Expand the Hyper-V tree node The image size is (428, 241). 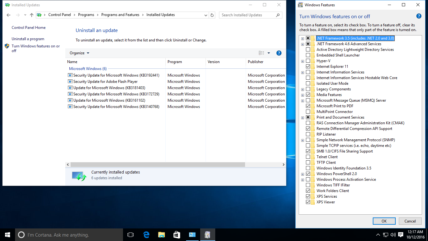click(302, 61)
